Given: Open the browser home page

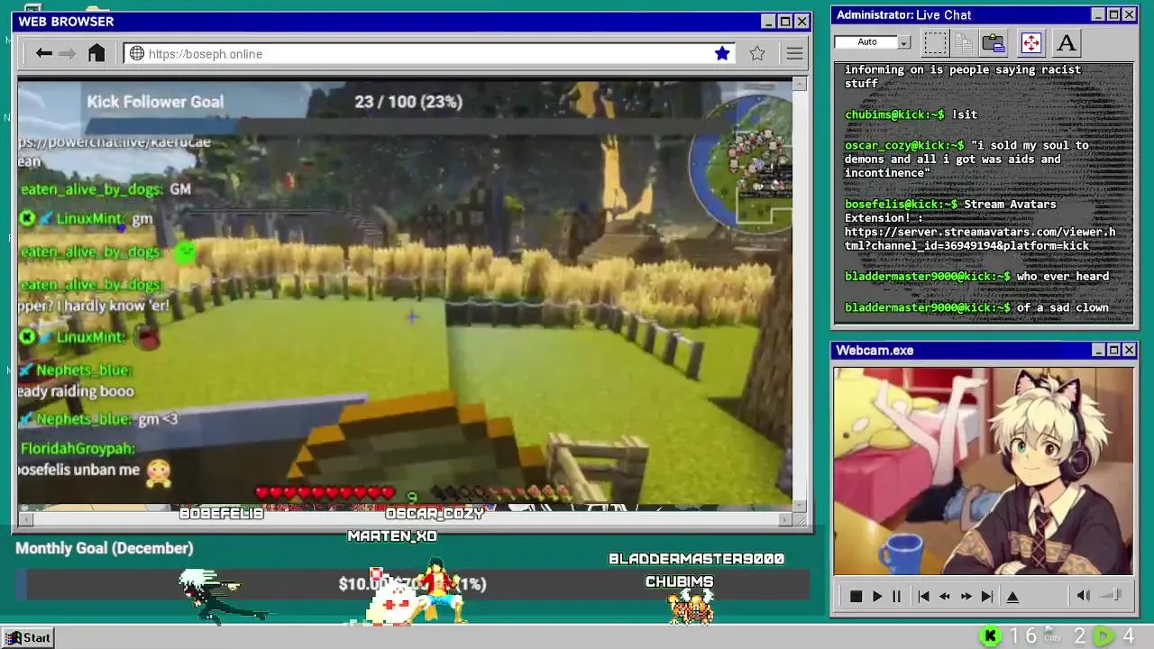Looking at the screenshot, I should point(96,53).
